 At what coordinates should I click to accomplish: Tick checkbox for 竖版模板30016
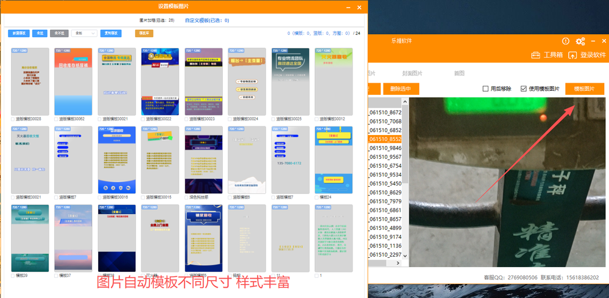point(100,197)
